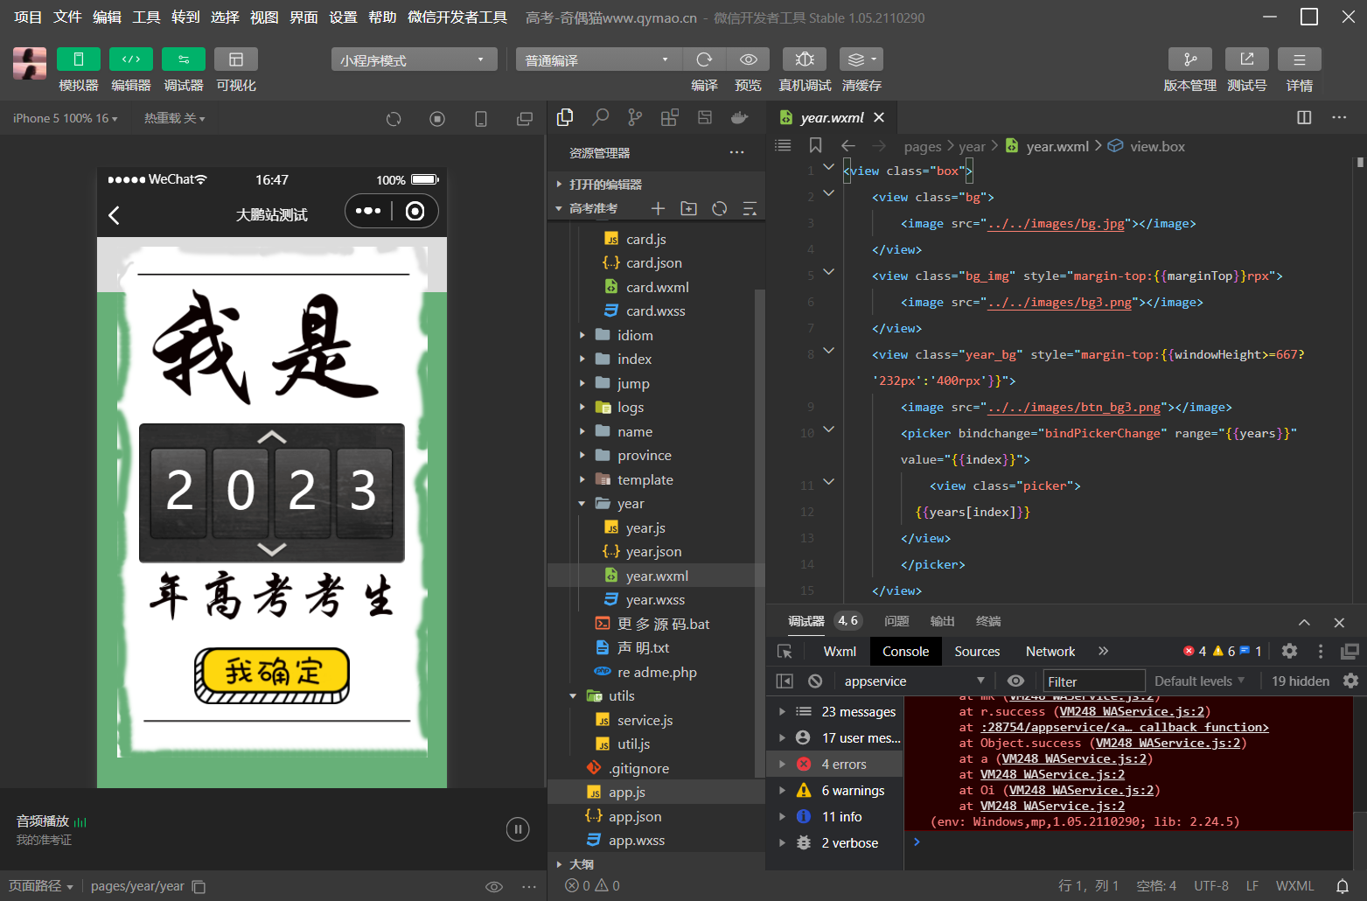Viewport: 1367px width, 901px height.
Task: Open the Default levels dropdown
Action: (x=1199, y=681)
